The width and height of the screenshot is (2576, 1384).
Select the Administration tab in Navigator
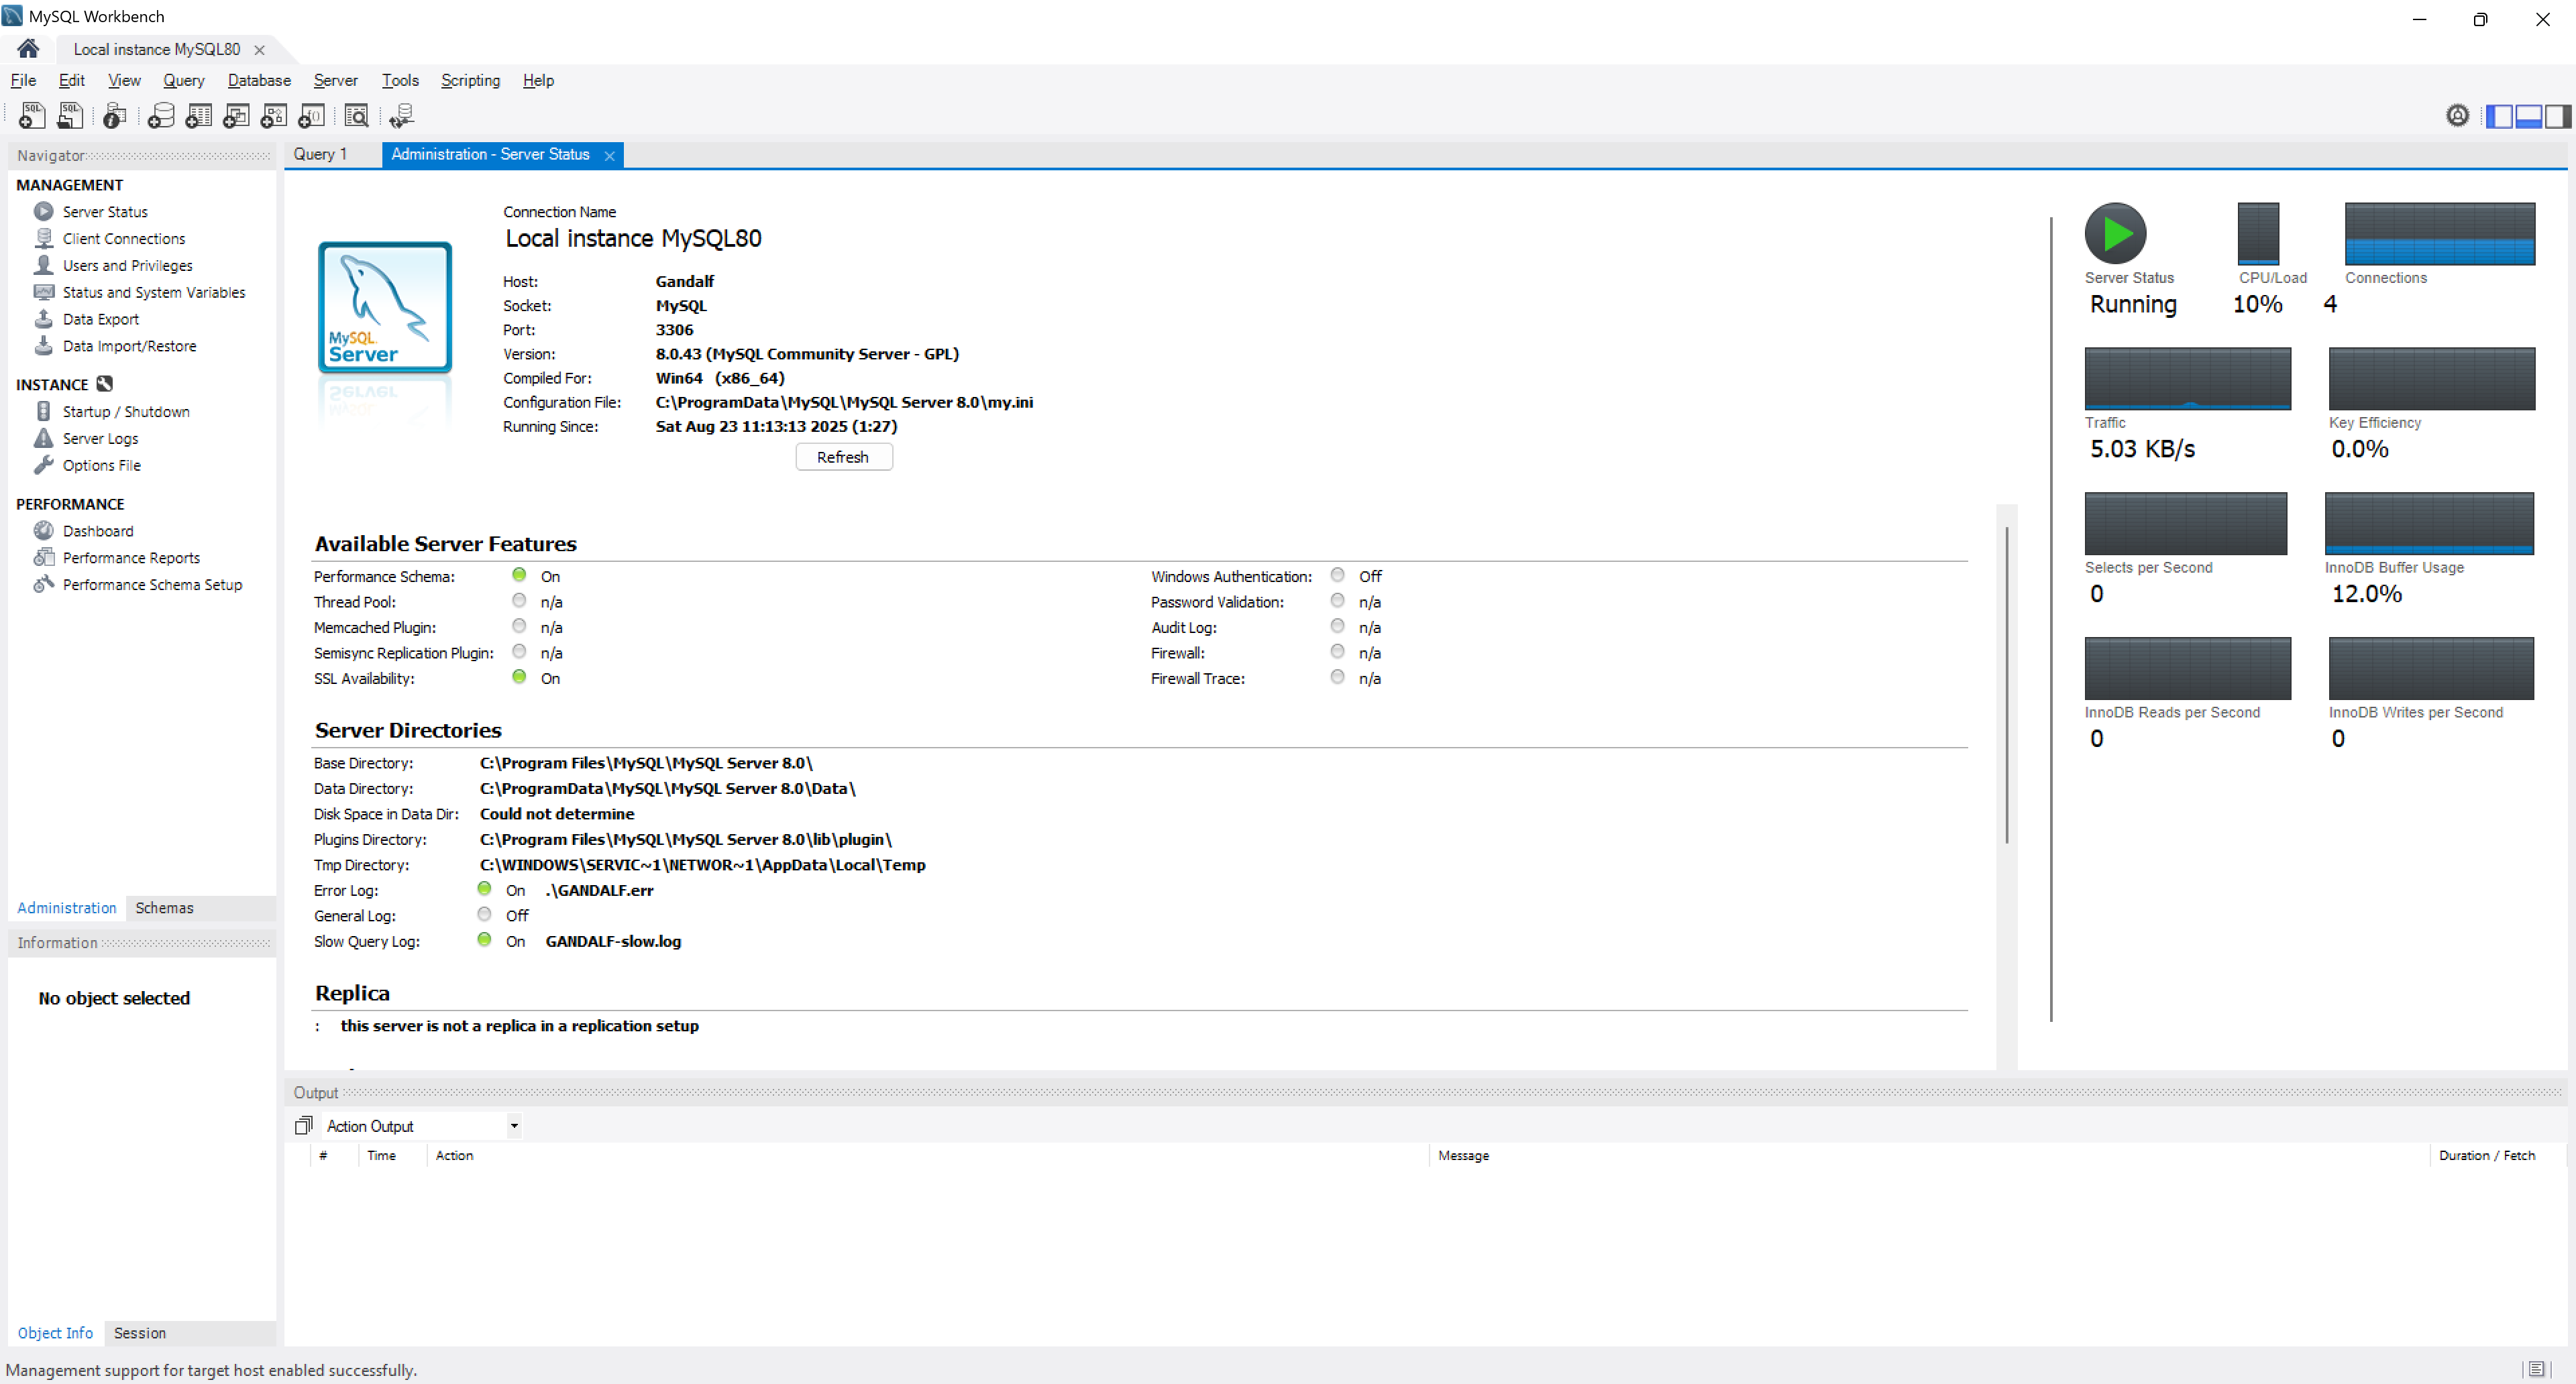66,909
